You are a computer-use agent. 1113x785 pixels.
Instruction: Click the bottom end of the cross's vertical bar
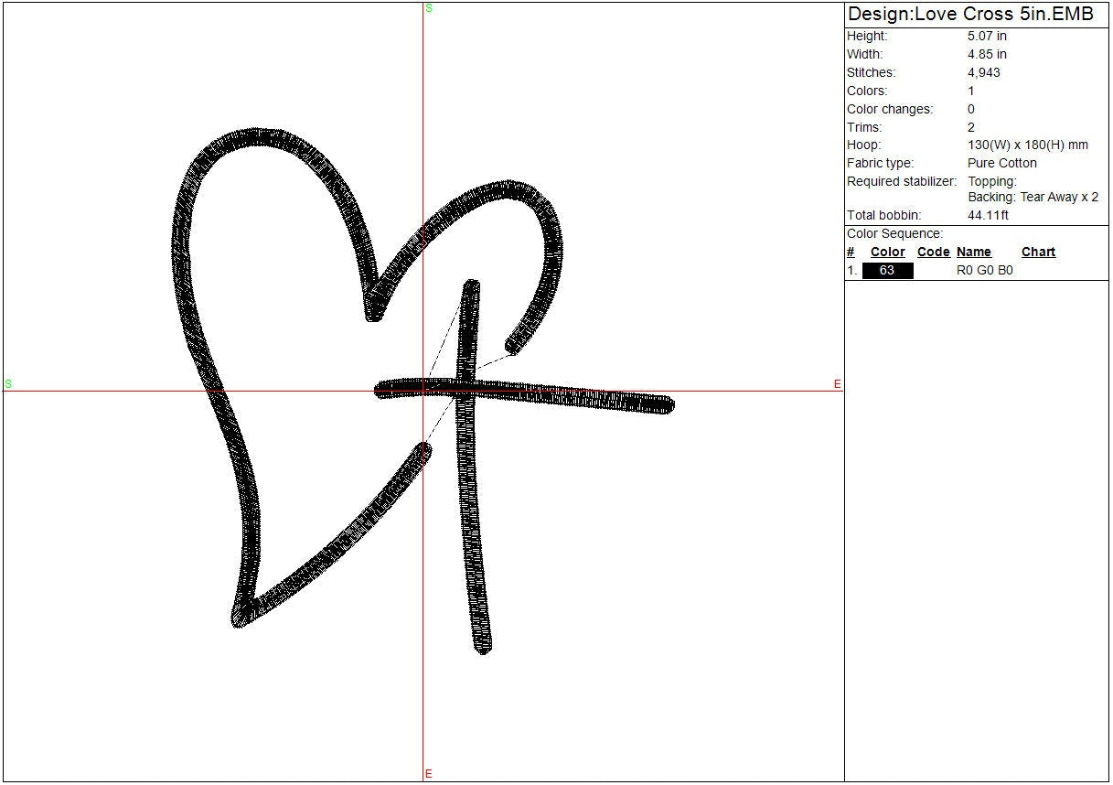(x=482, y=646)
